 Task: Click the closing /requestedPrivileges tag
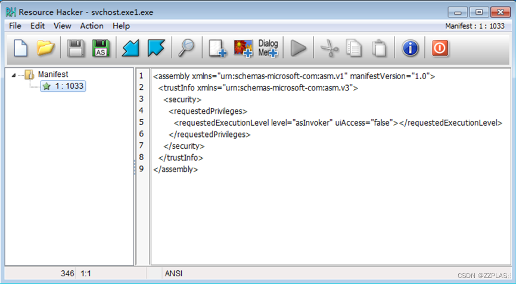(210, 135)
